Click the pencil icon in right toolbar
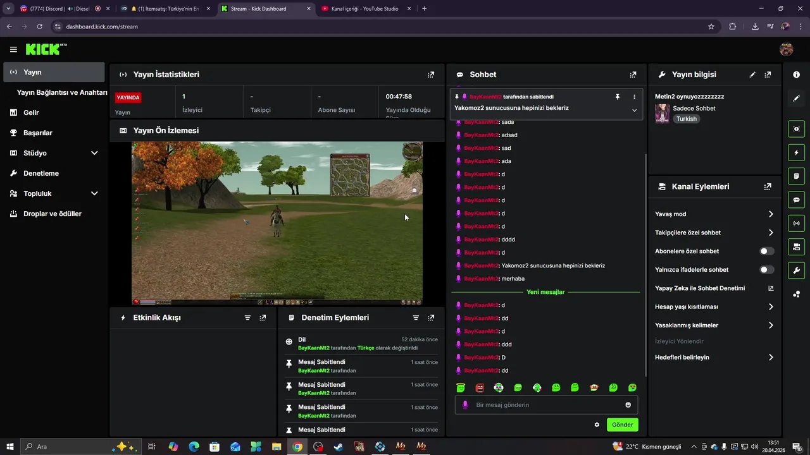This screenshot has height=455, width=810. click(x=796, y=98)
